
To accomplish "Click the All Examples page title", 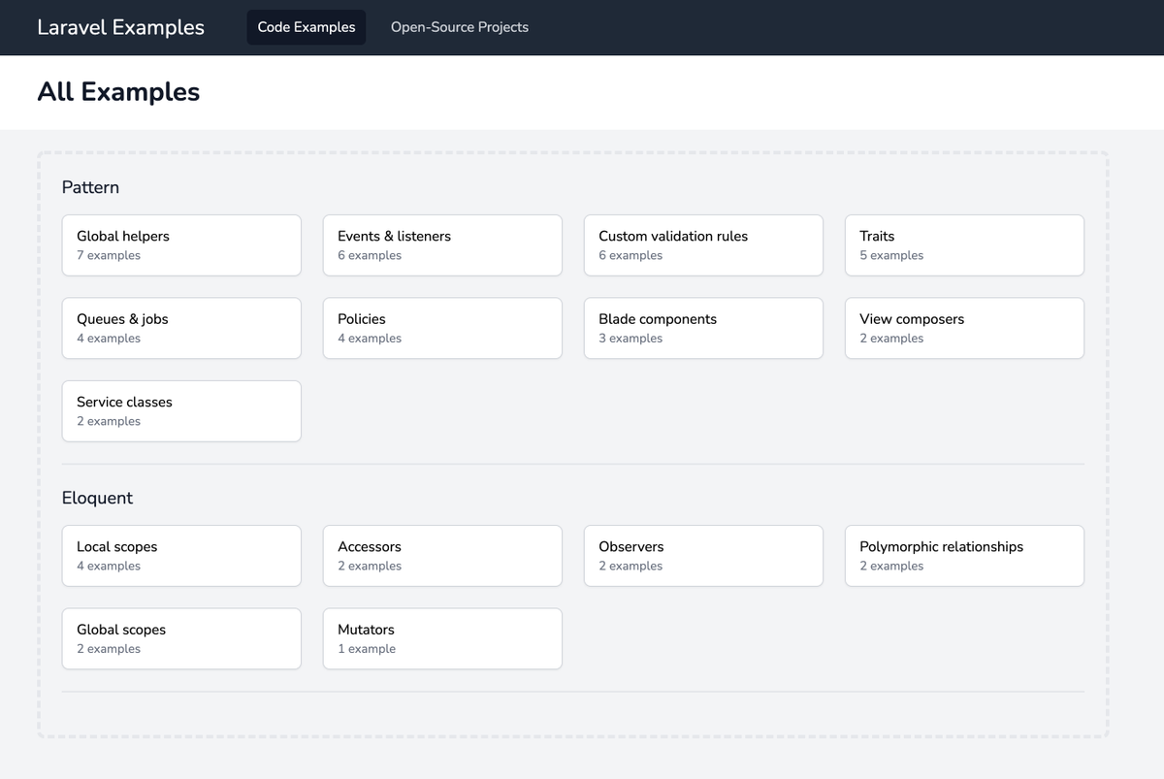I will coord(118,91).
